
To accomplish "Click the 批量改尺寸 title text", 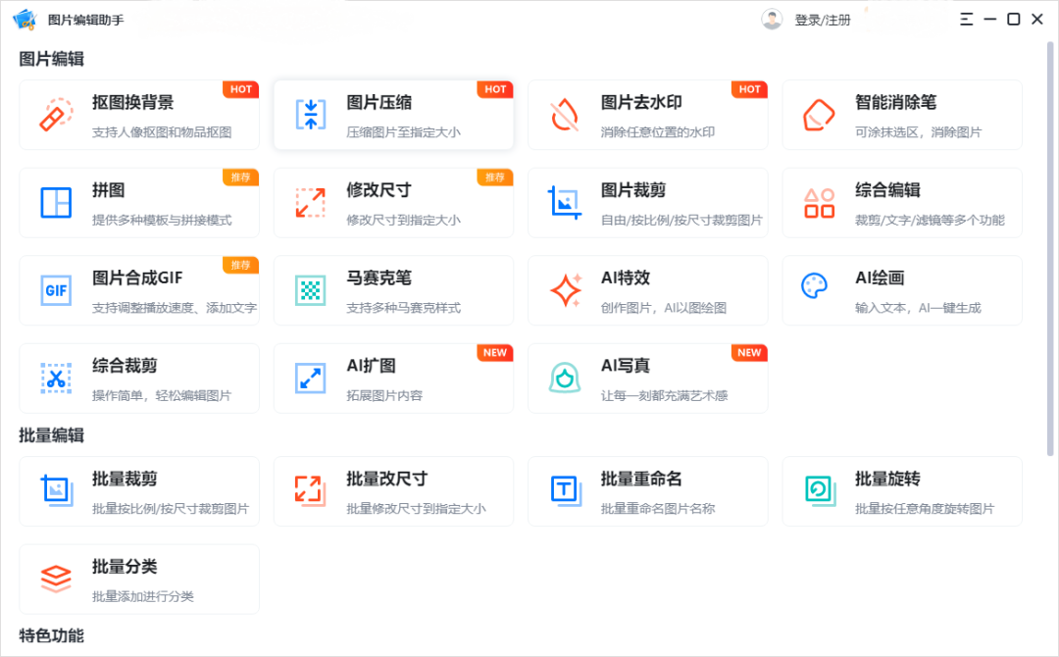I will coord(387,479).
